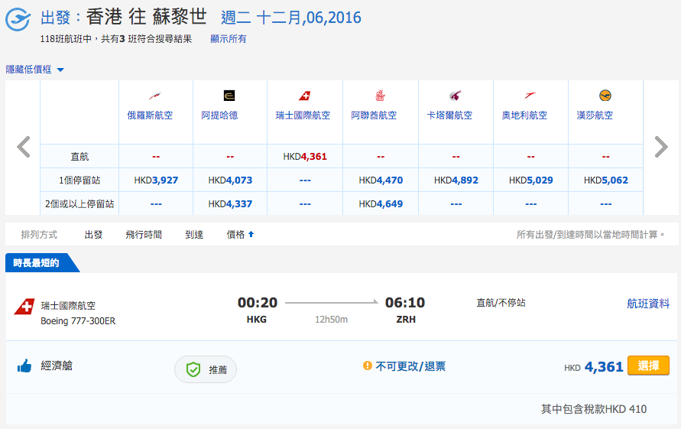Click the thumbs-up icon beside 經濟艙
The height and width of the screenshot is (429, 681).
click(24, 366)
